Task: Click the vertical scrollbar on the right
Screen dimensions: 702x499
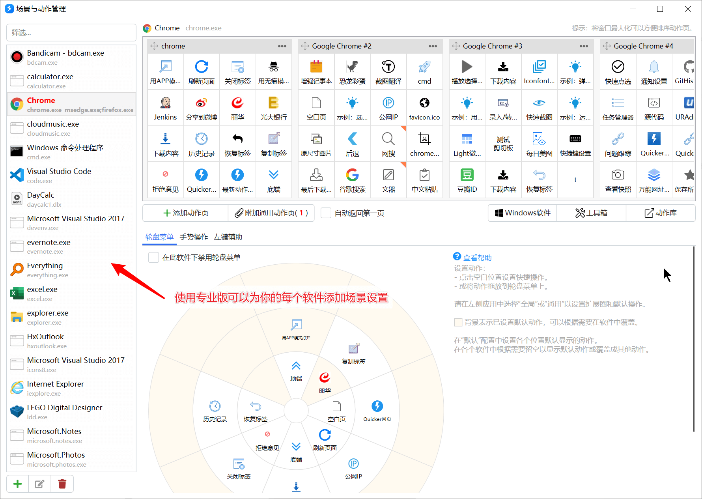Action: (694, 339)
